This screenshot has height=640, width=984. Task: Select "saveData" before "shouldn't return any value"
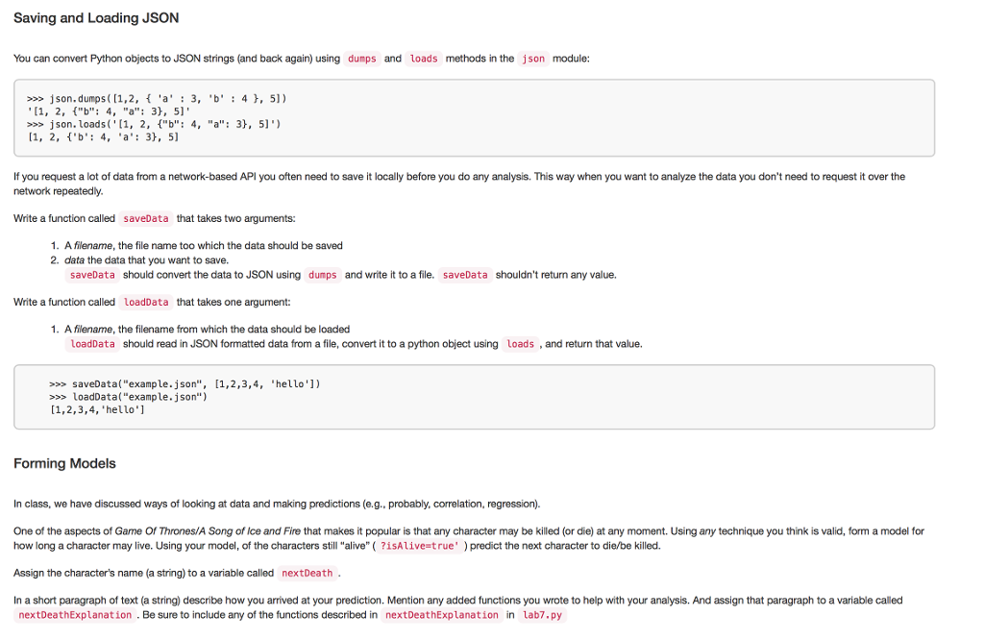465,275
